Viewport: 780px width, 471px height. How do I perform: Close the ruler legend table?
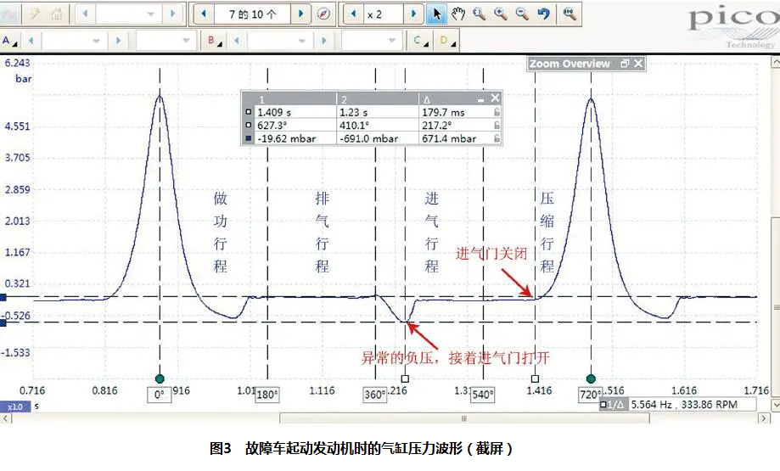pyautogui.click(x=495, y=98)
